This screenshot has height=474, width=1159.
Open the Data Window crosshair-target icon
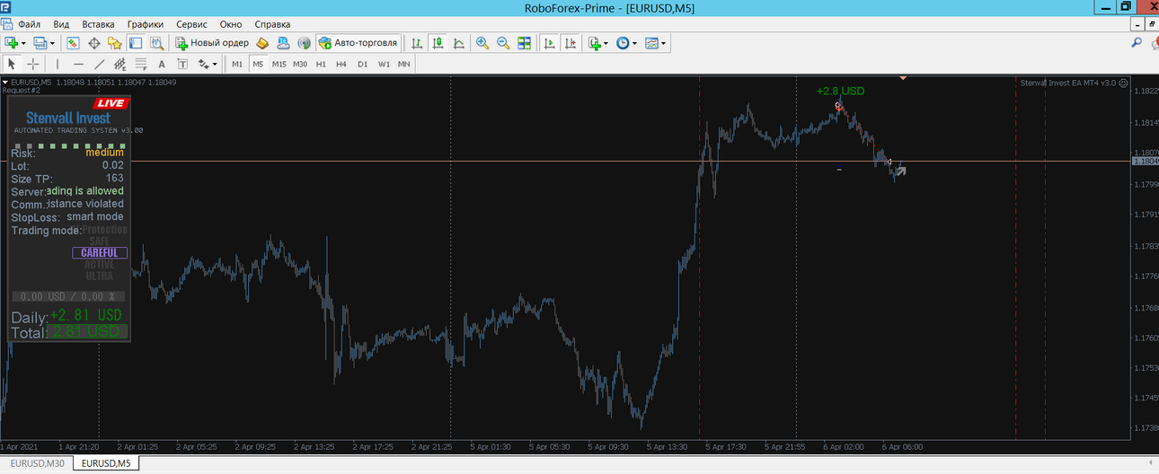pyautogui.click(x=93, y=42)
